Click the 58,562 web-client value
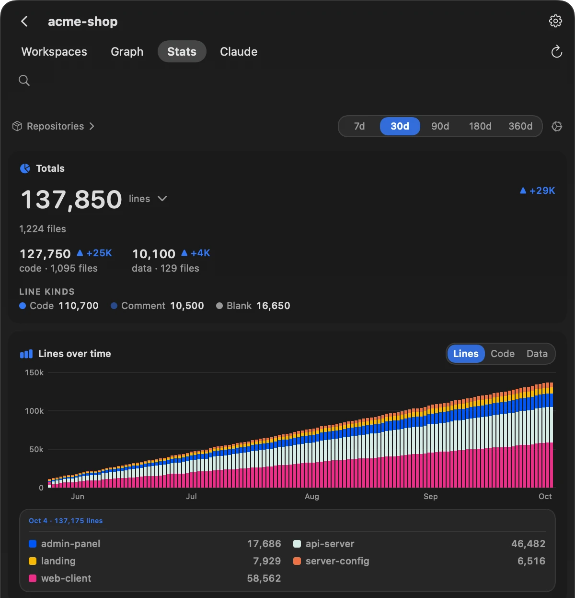This screenshot has height=598, width=575. point(264,578)
